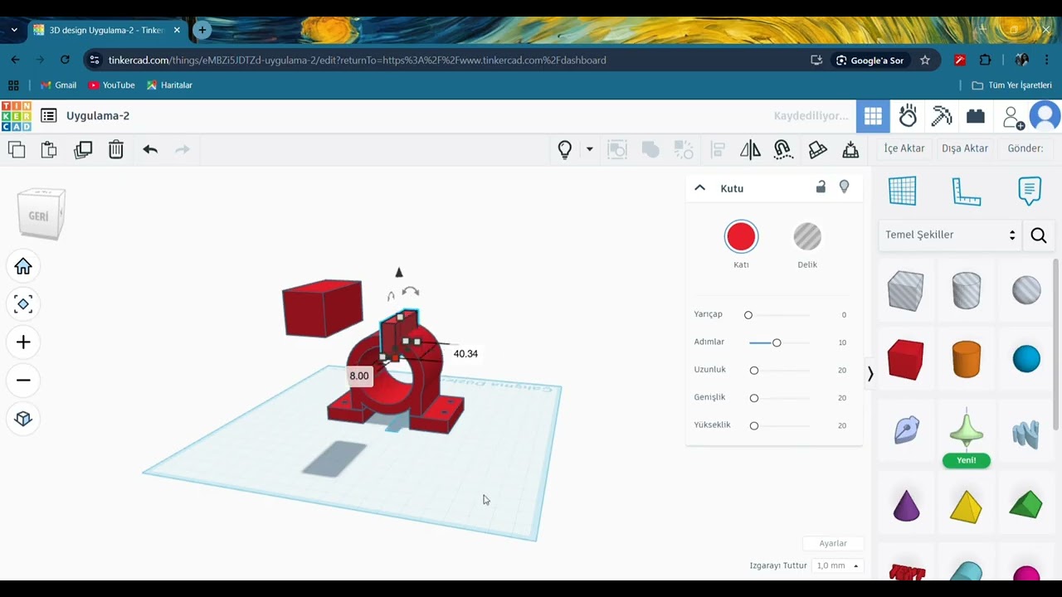1062x597 pixels.
Task: Set shape to Katı red solid
Action: pyautogui.click(x=741, y=237)
